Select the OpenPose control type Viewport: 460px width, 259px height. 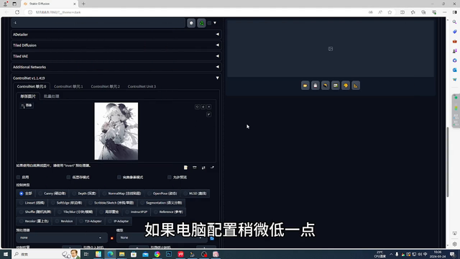pyautogui.click(x=162, y=194)
